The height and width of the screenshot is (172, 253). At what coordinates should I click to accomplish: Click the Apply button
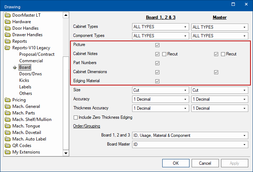[234, 163]
